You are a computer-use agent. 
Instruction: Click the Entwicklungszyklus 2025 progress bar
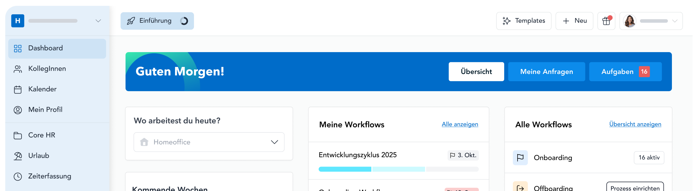tap(398, 169)
